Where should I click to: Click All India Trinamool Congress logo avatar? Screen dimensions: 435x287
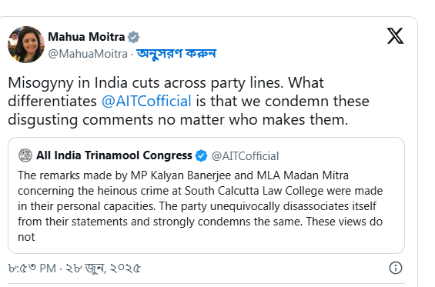point(25,155)
